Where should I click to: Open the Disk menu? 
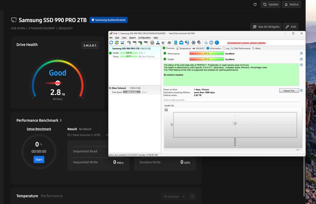tap(117, 38)
